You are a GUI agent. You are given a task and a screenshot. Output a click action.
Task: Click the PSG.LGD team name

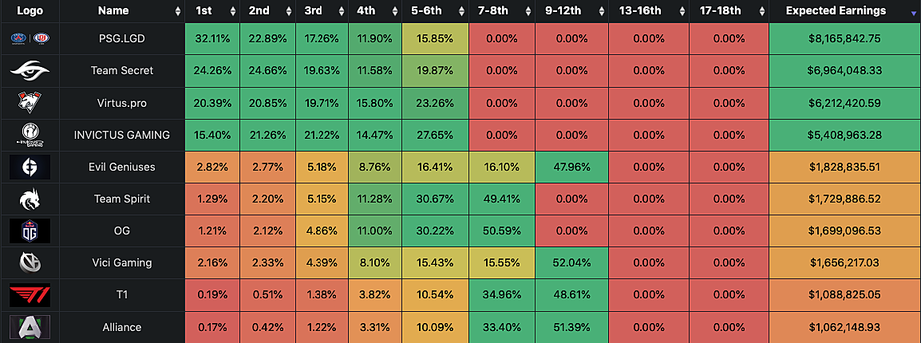[121, 38]
